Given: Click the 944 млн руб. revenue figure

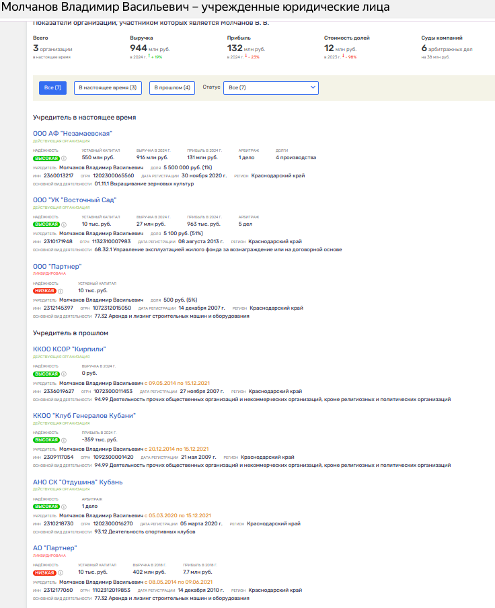Looking at the screenshot, I should [150, 48].
